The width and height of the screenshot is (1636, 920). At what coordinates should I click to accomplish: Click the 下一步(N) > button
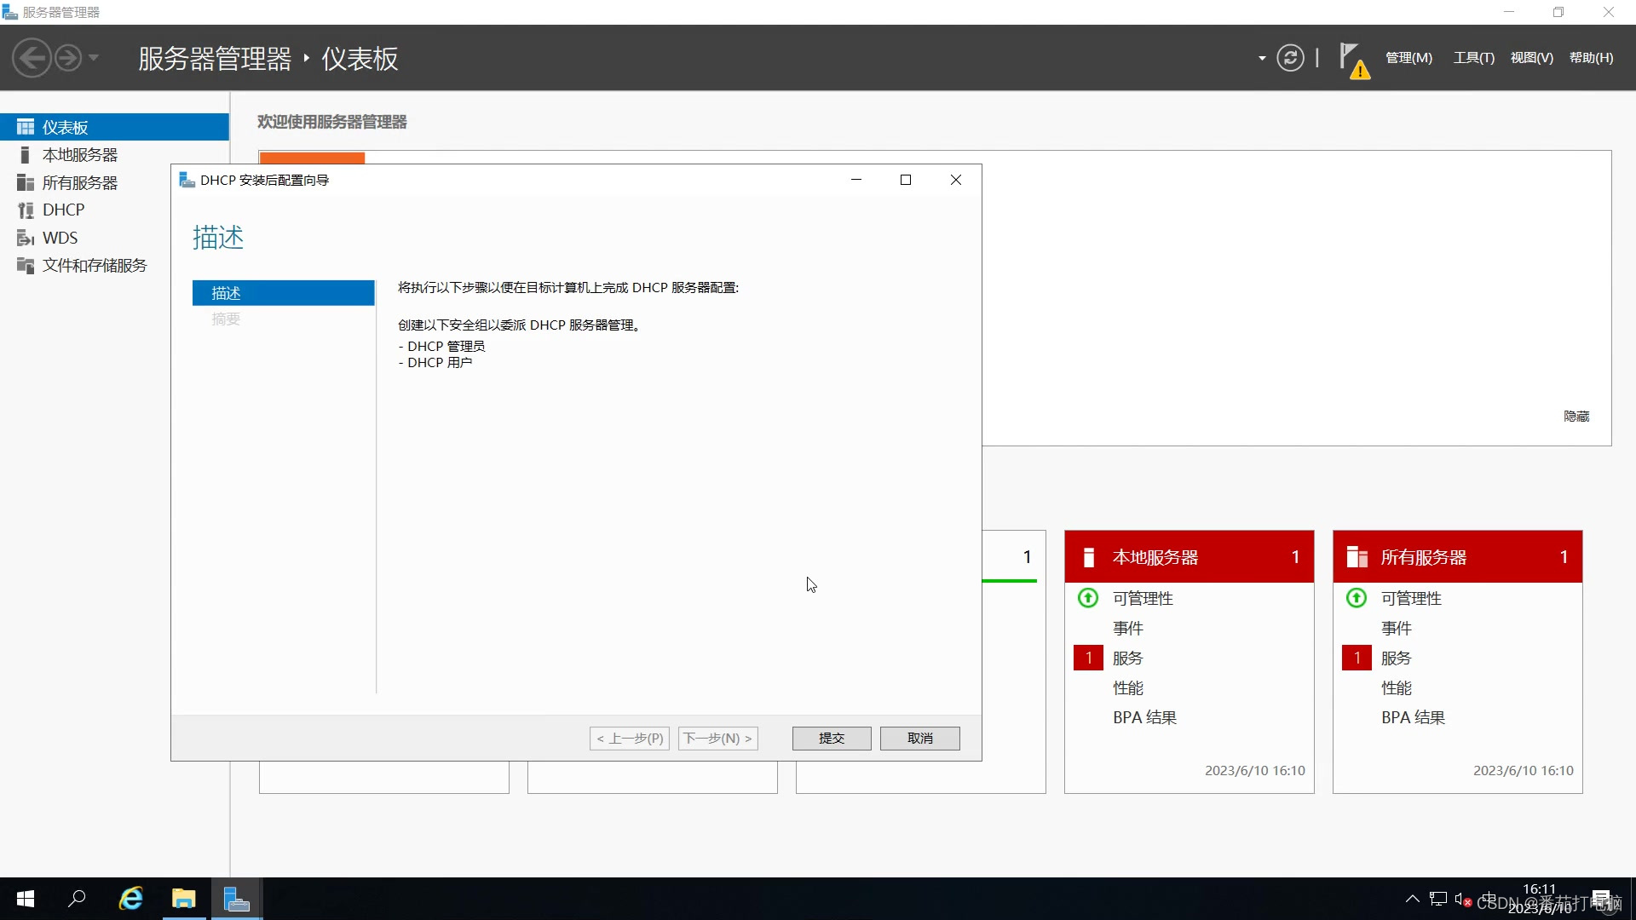pos(718,739)
